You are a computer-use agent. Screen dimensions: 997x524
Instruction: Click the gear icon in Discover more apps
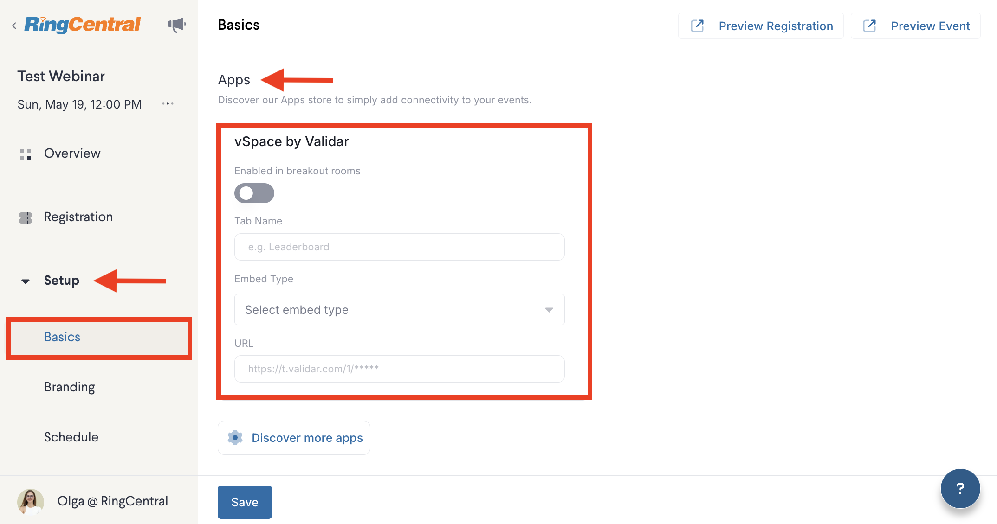tap(235, 438)
